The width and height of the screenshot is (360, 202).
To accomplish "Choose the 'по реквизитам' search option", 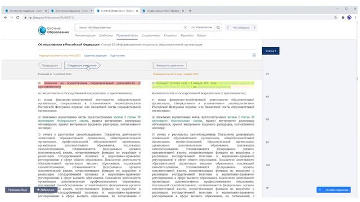I will point(202,27).
